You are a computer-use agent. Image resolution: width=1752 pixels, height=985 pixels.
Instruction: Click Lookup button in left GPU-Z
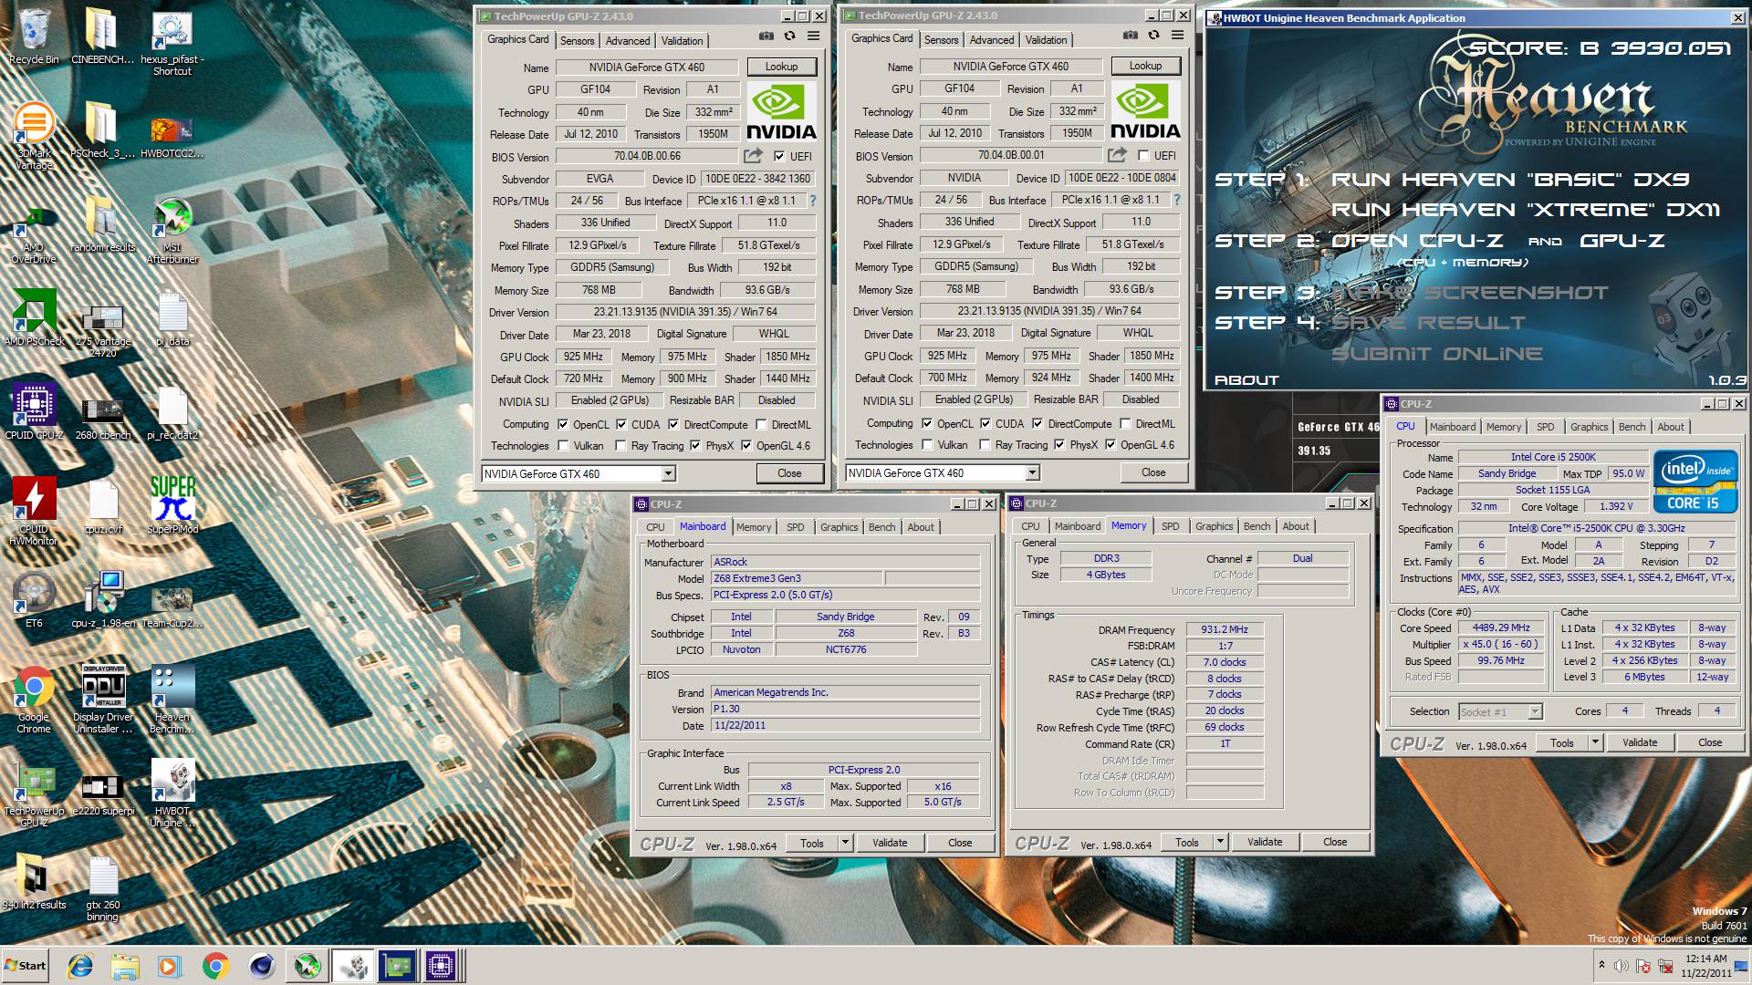pos(781,67)
